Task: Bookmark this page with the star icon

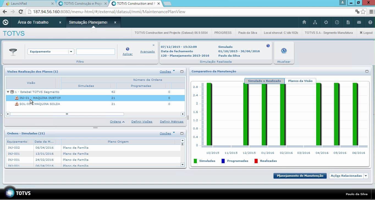Action: coord(363,12)
